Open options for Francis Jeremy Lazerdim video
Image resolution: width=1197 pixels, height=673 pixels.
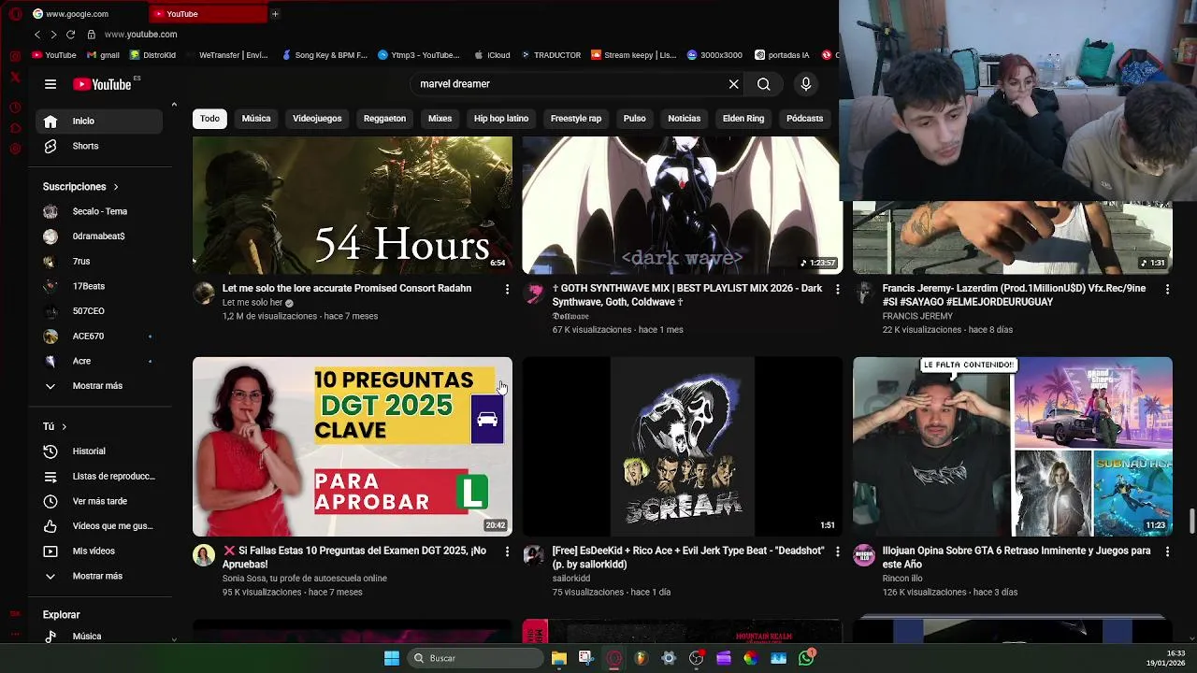pos(1167,290)
